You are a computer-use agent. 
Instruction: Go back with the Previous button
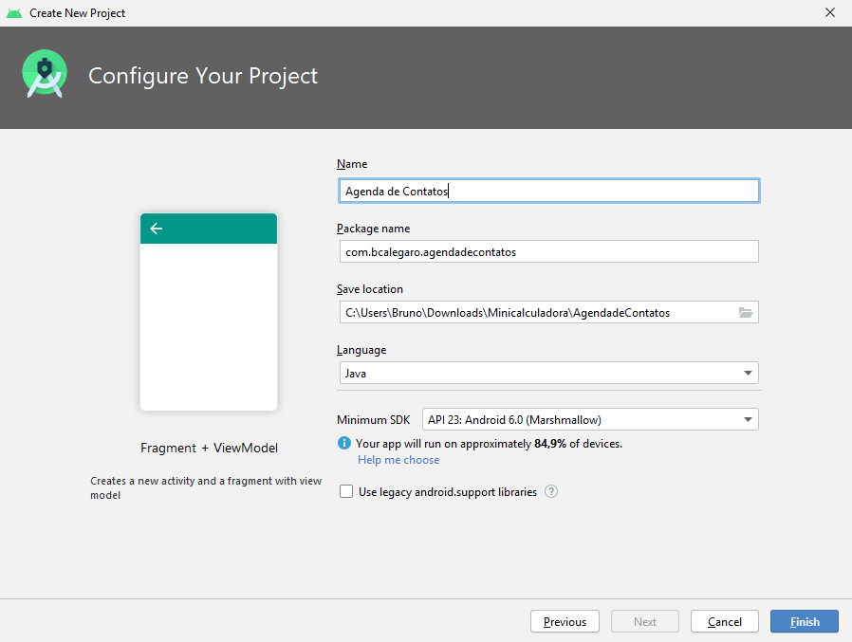tap(565, 622)
